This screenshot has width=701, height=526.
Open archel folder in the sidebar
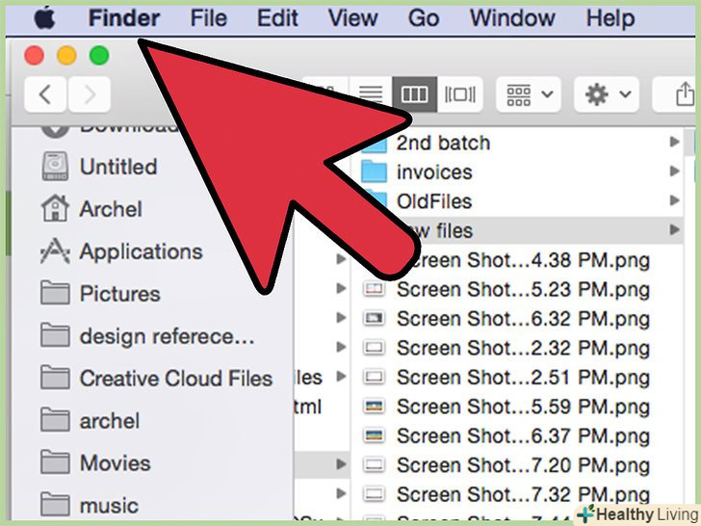click(90, 421)
